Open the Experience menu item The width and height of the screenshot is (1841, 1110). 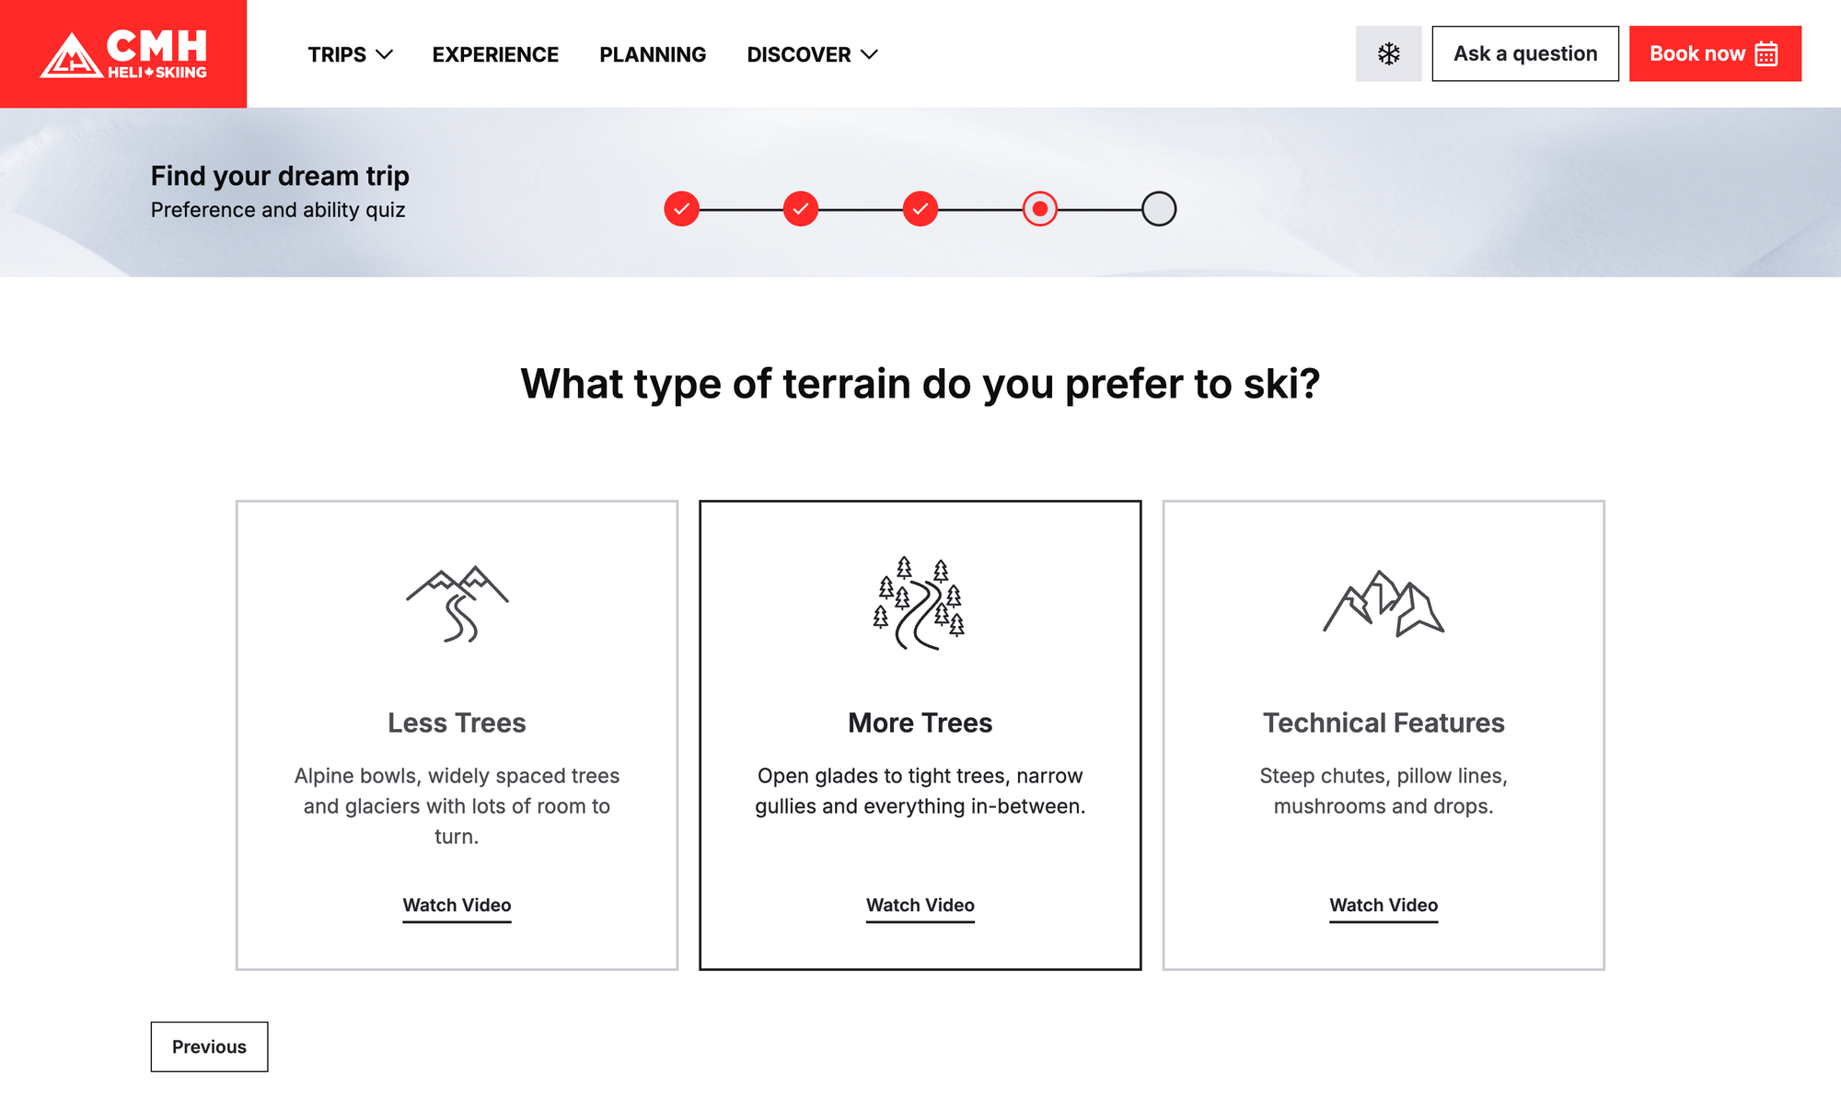[x=495, y=54]
